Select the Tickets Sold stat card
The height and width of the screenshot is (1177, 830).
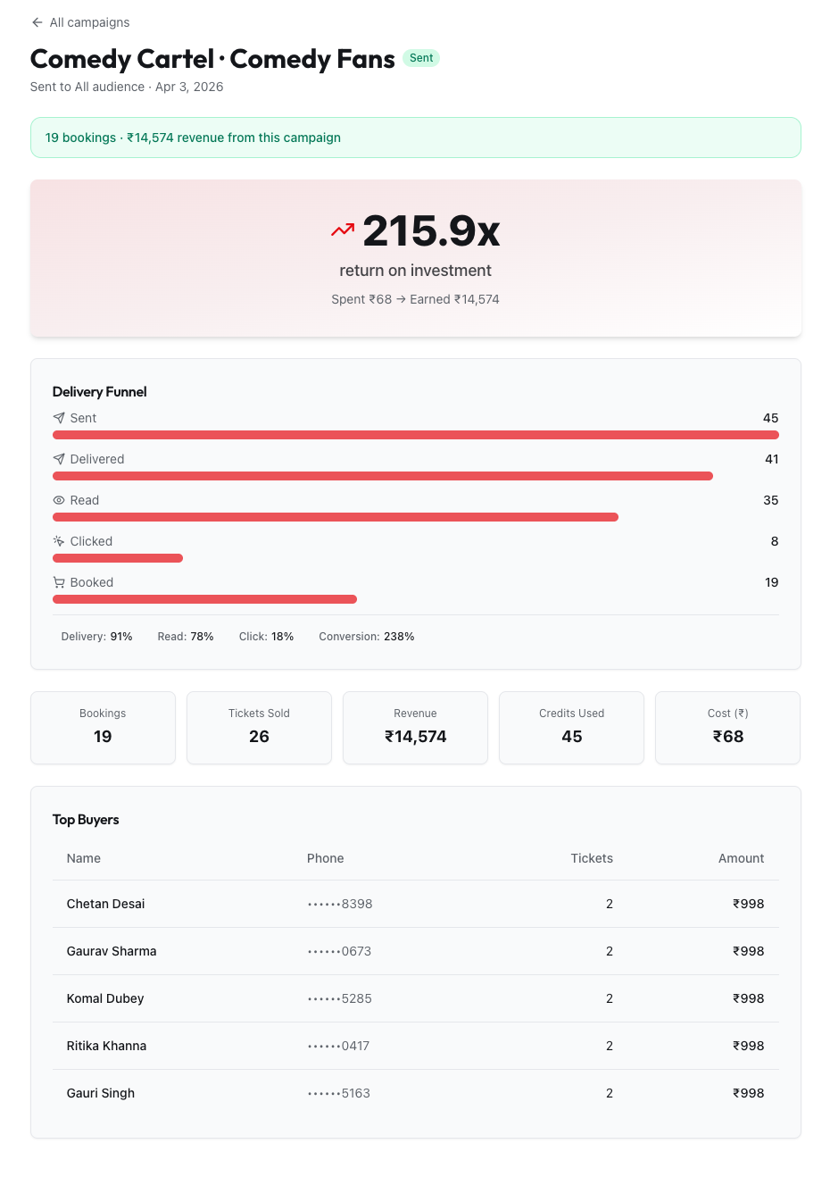pos(259,727)
